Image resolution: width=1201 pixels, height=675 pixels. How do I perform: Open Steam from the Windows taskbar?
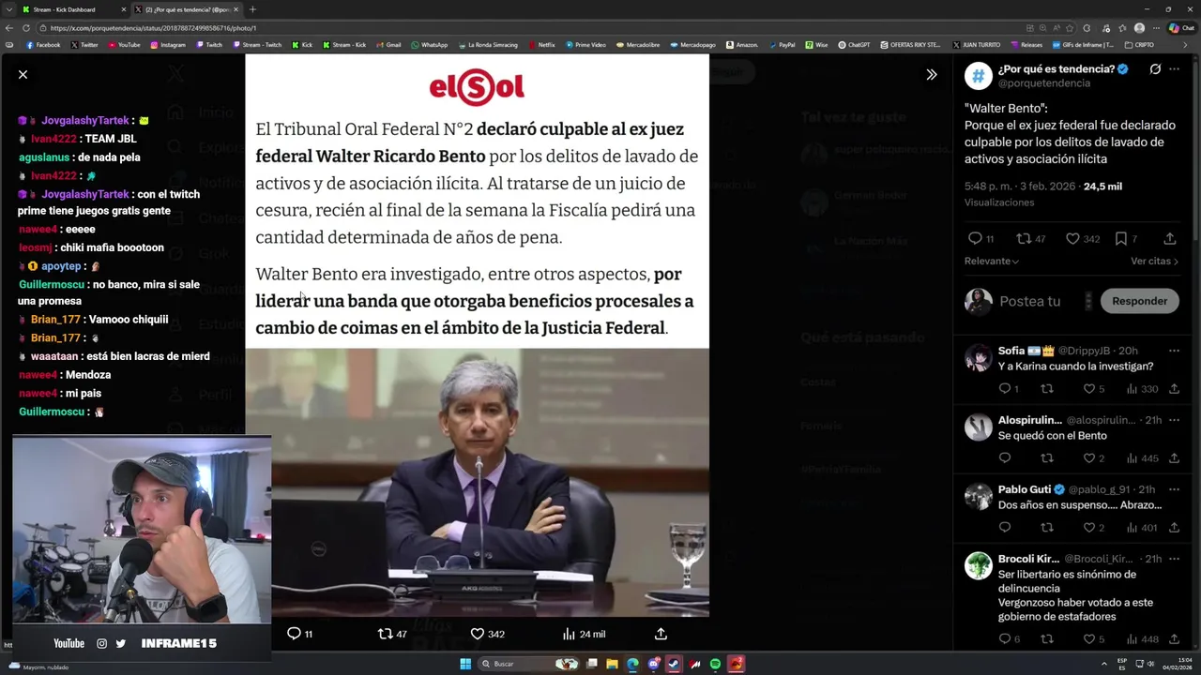tap(674, 664)
